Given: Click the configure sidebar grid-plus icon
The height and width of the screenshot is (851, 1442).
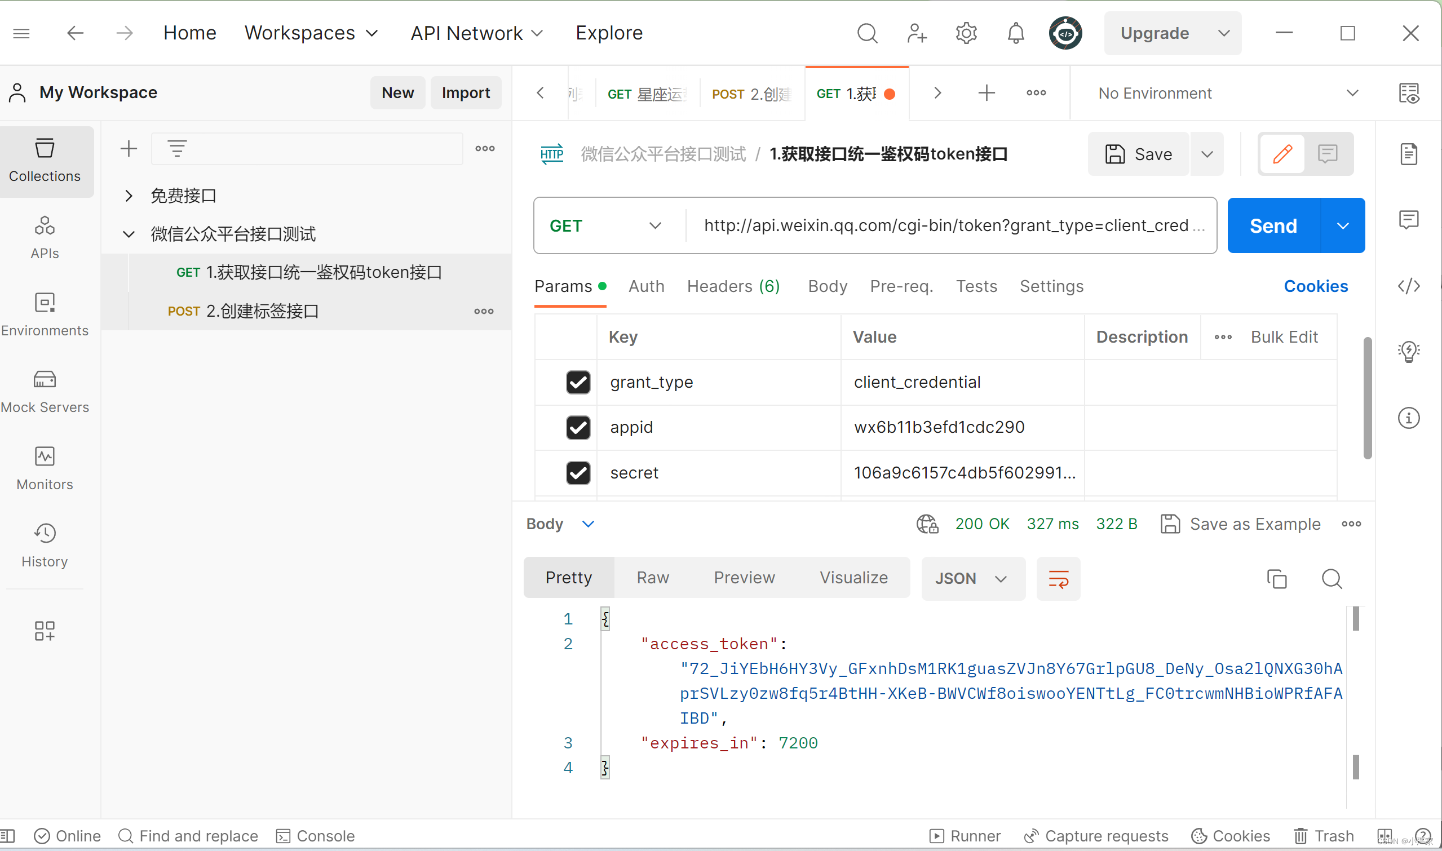Looking at the screenshot, I should click(x=45, y=631).
